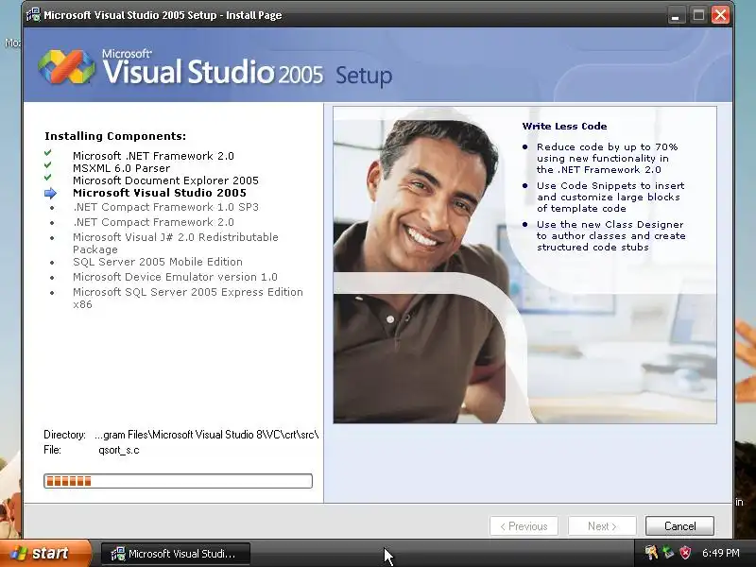Click the Directory path text
The width and height of the screenshot is (756, 567).
click(x=207, y=435)
